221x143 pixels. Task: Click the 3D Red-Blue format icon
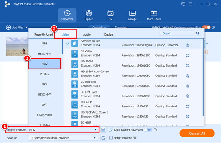tap(75, 84)
